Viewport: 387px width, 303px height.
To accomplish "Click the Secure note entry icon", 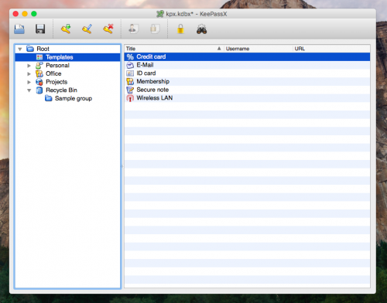I will tap(130, 90).
